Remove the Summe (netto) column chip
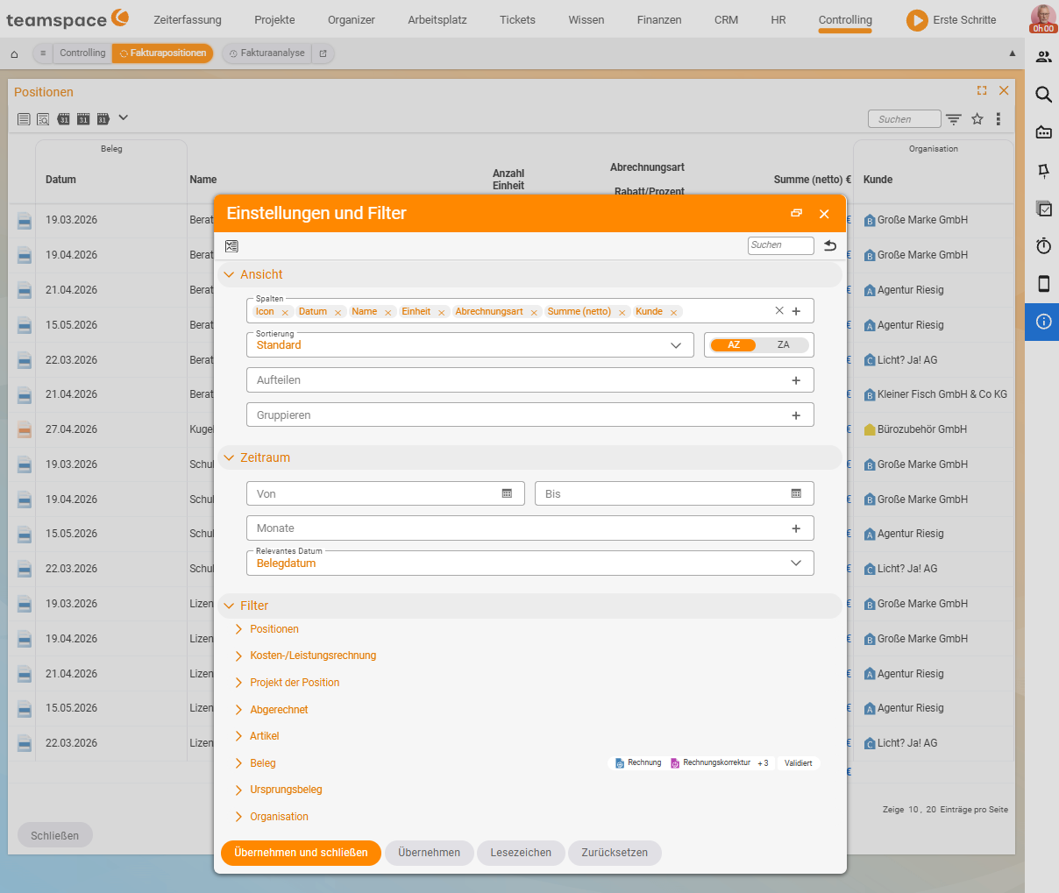 click(x=622, y=313)
